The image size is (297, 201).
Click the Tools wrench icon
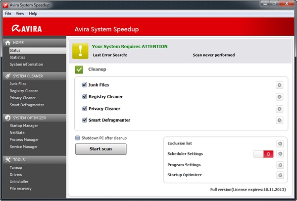[8, 160]
